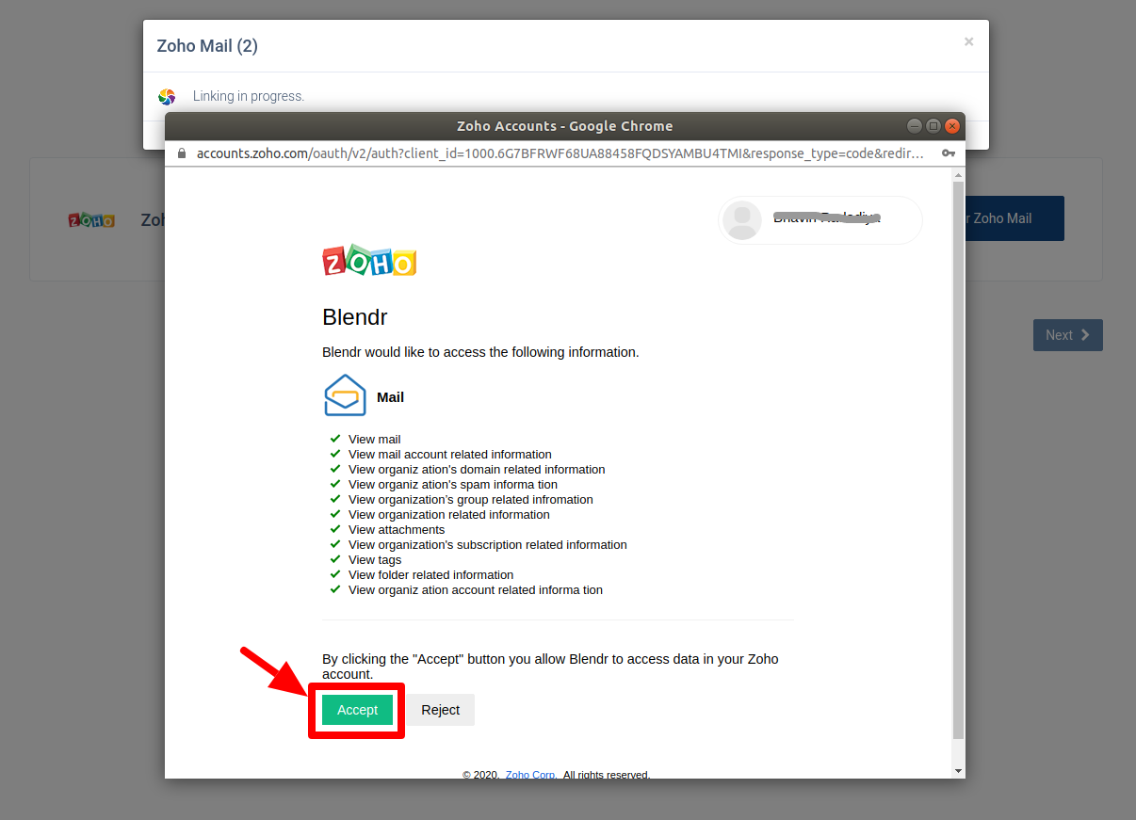Click the scrollbar down arrow
Screen dimensions: 1136x820
coord(959,771)
